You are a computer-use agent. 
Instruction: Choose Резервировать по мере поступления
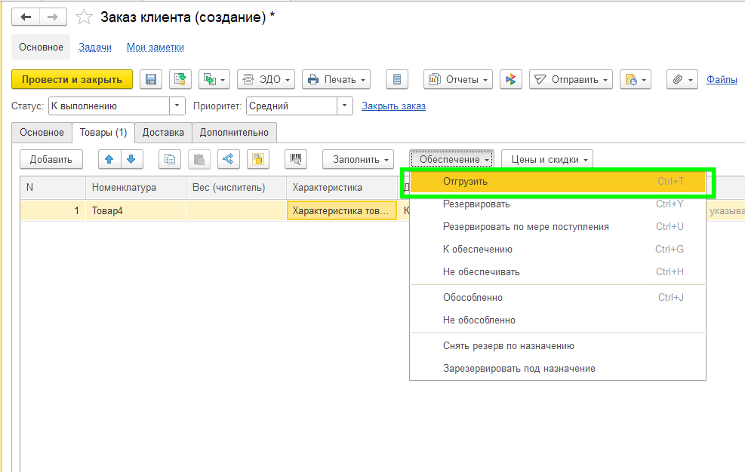click(558, 226)
